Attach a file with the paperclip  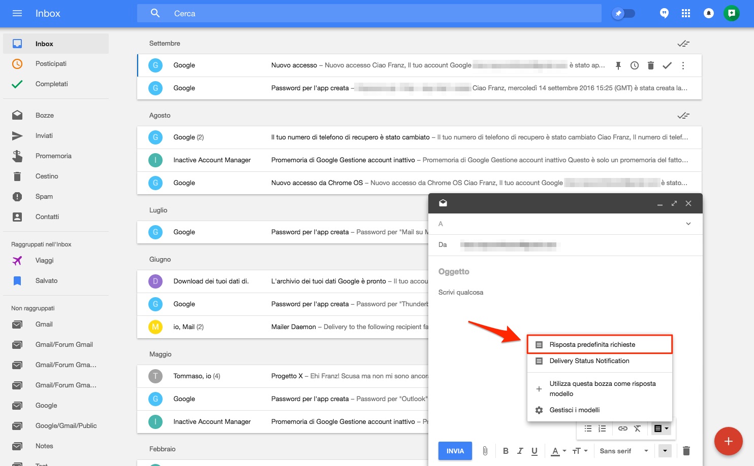[x=485, y=451]
